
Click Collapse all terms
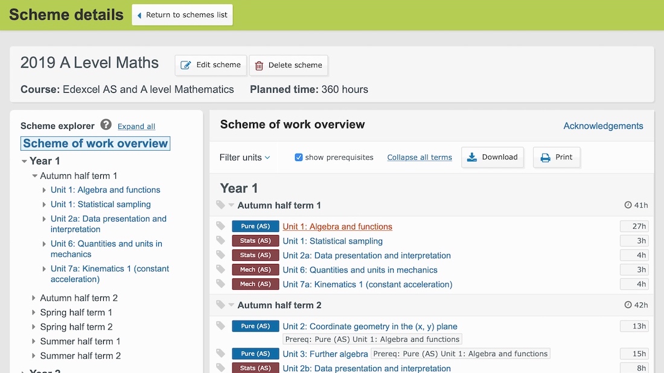[420, 157]
